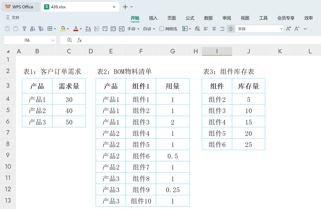The width and height of the screenshot is (321, 209).
Task: Open the 宋体 font name dropdown
Action: 281,29
